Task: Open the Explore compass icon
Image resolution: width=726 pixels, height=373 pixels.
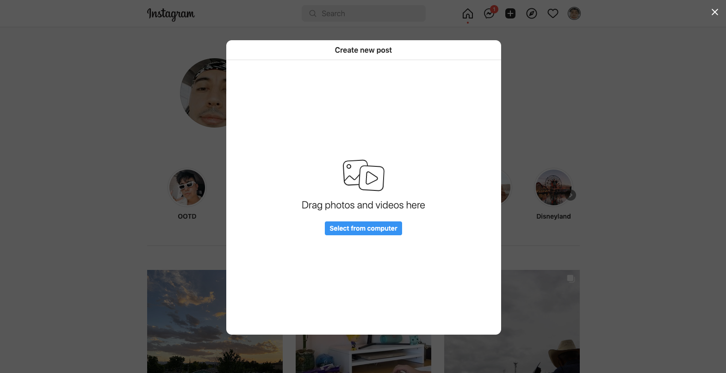Action: tap(532, 13)
